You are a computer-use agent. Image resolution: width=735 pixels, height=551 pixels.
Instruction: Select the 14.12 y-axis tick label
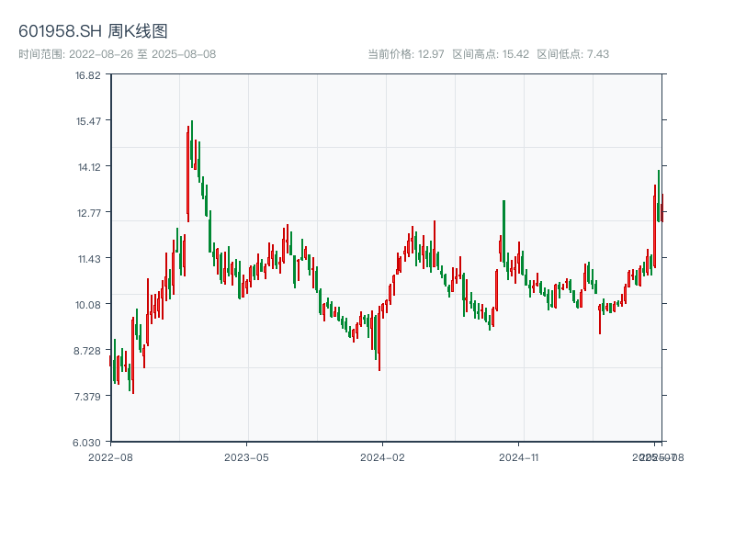(x=88, y=167)
